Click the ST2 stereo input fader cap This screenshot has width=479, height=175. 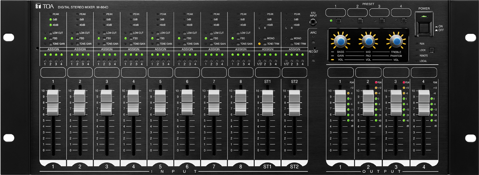[295, 103]
